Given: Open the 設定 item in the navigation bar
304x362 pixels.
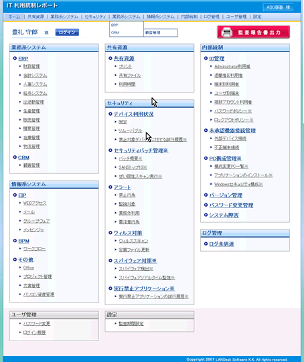Looking at the screenshot, I should click(257, 17).
